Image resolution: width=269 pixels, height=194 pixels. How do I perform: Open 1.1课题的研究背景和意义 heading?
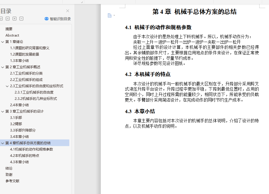pyautogui.click(x=30, y=48)
